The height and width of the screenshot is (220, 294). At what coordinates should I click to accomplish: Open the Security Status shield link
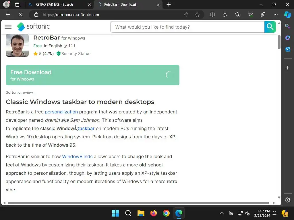[x=73, y=54]
